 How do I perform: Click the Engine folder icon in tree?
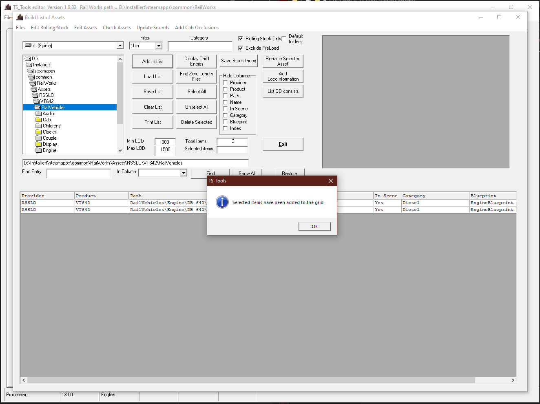[x=38, y=150]
